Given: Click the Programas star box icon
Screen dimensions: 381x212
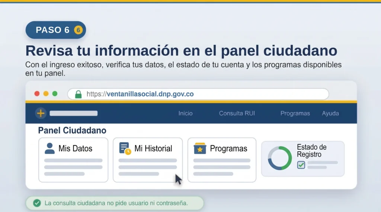Looking at the screenshot, I should (x=200, y=148).
